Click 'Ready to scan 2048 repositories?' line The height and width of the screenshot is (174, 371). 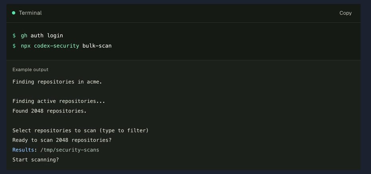click(62, 140)
